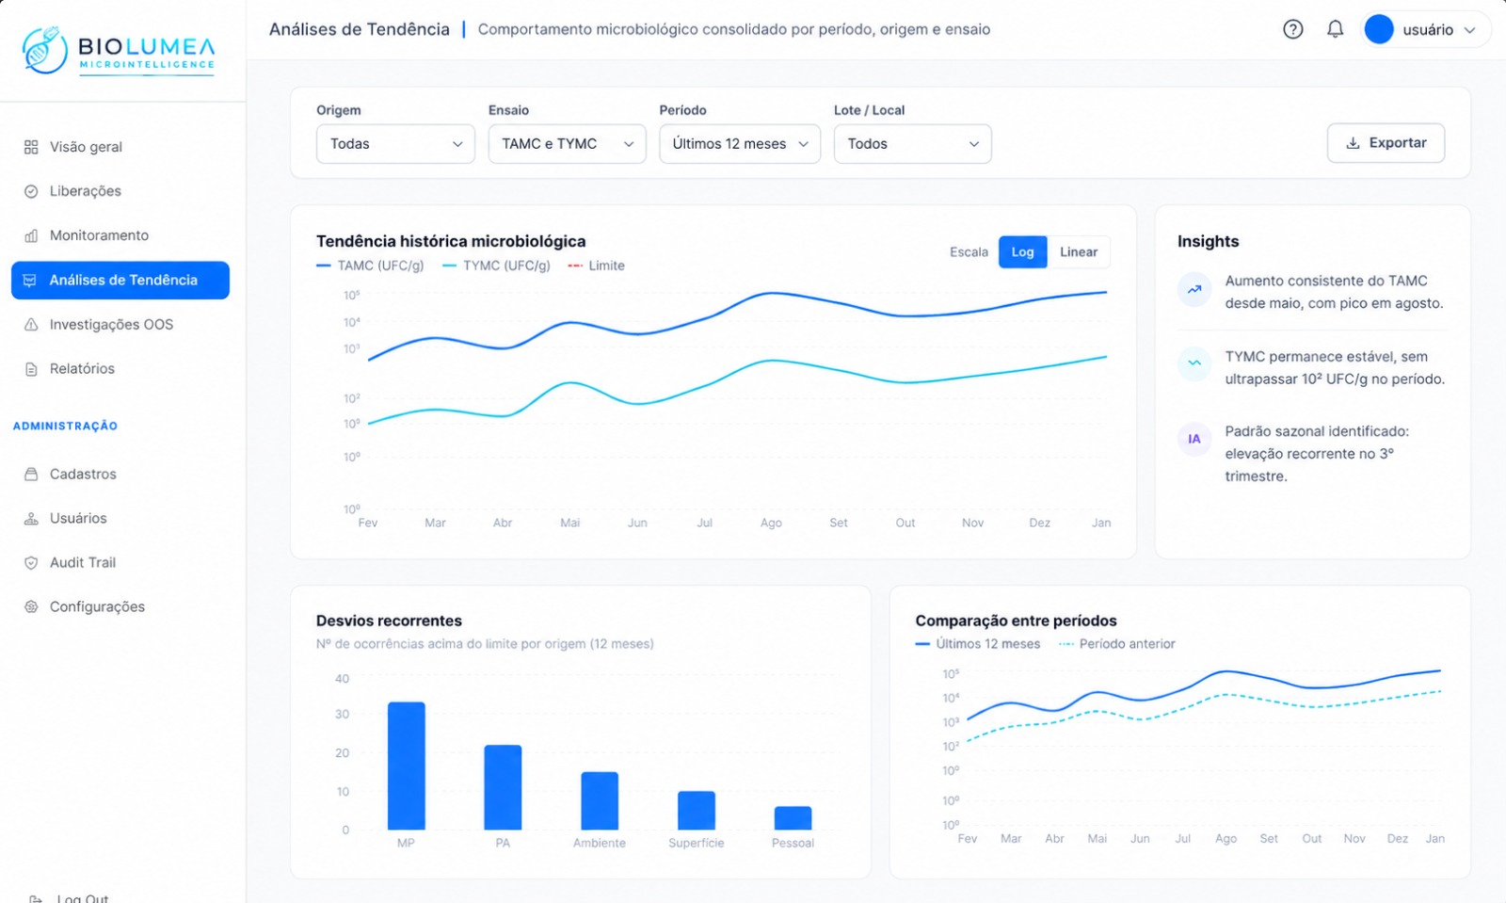Open Investigações OOS
This screenshot has width=1506, height=903.
click(120, 325)
